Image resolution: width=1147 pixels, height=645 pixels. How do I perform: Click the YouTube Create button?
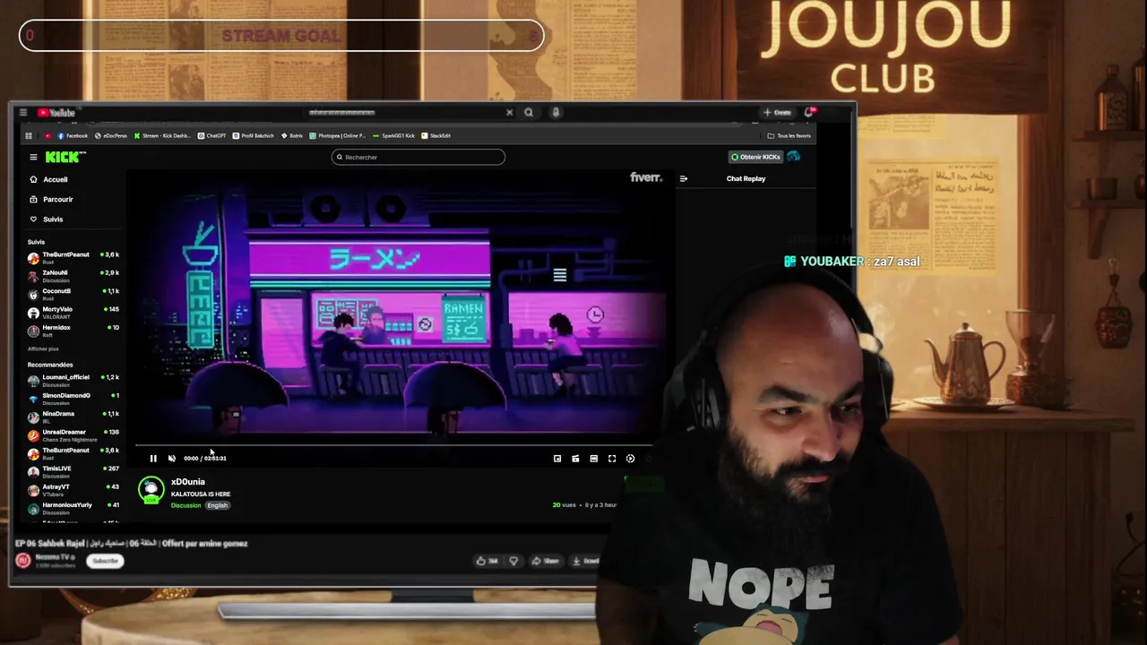pyautogui.click(x=777, y=112)
